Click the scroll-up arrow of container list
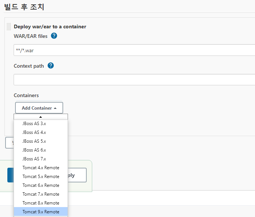255x217 pixels. 41,117
